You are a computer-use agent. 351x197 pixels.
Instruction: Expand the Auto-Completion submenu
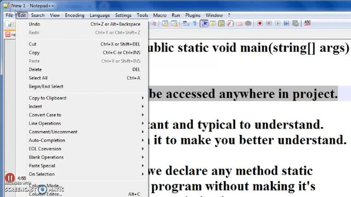82,141
